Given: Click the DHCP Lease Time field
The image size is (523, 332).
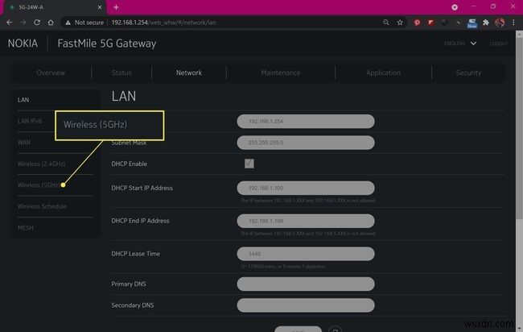Looking at the screenshot, I should click(306, 254).
